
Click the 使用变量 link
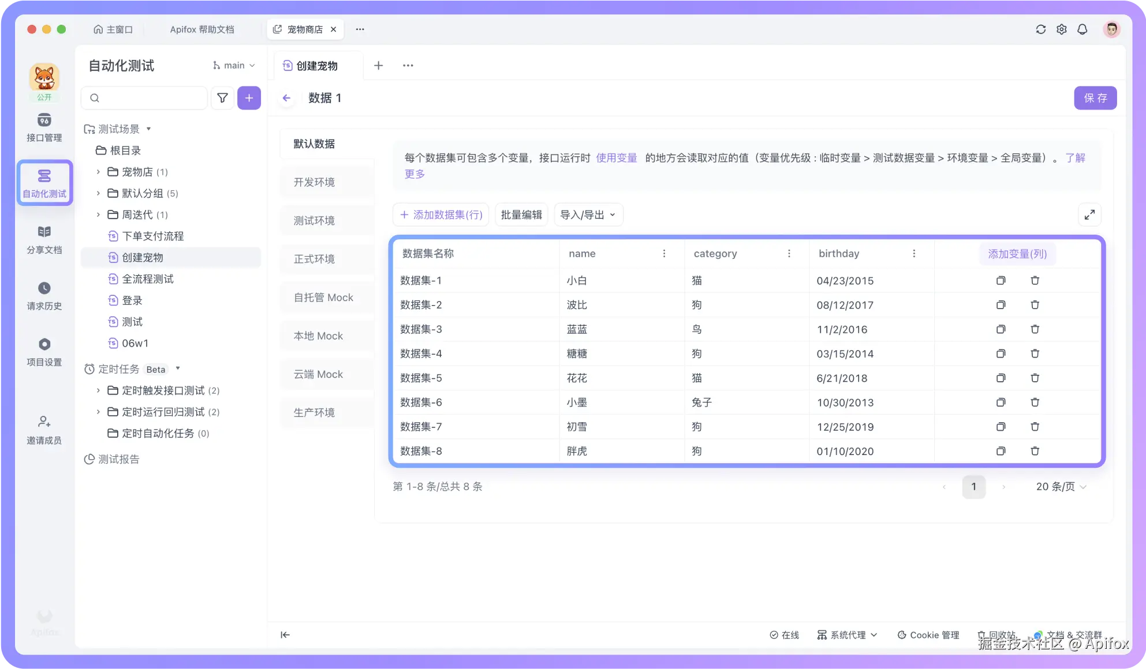click(616, 158)
